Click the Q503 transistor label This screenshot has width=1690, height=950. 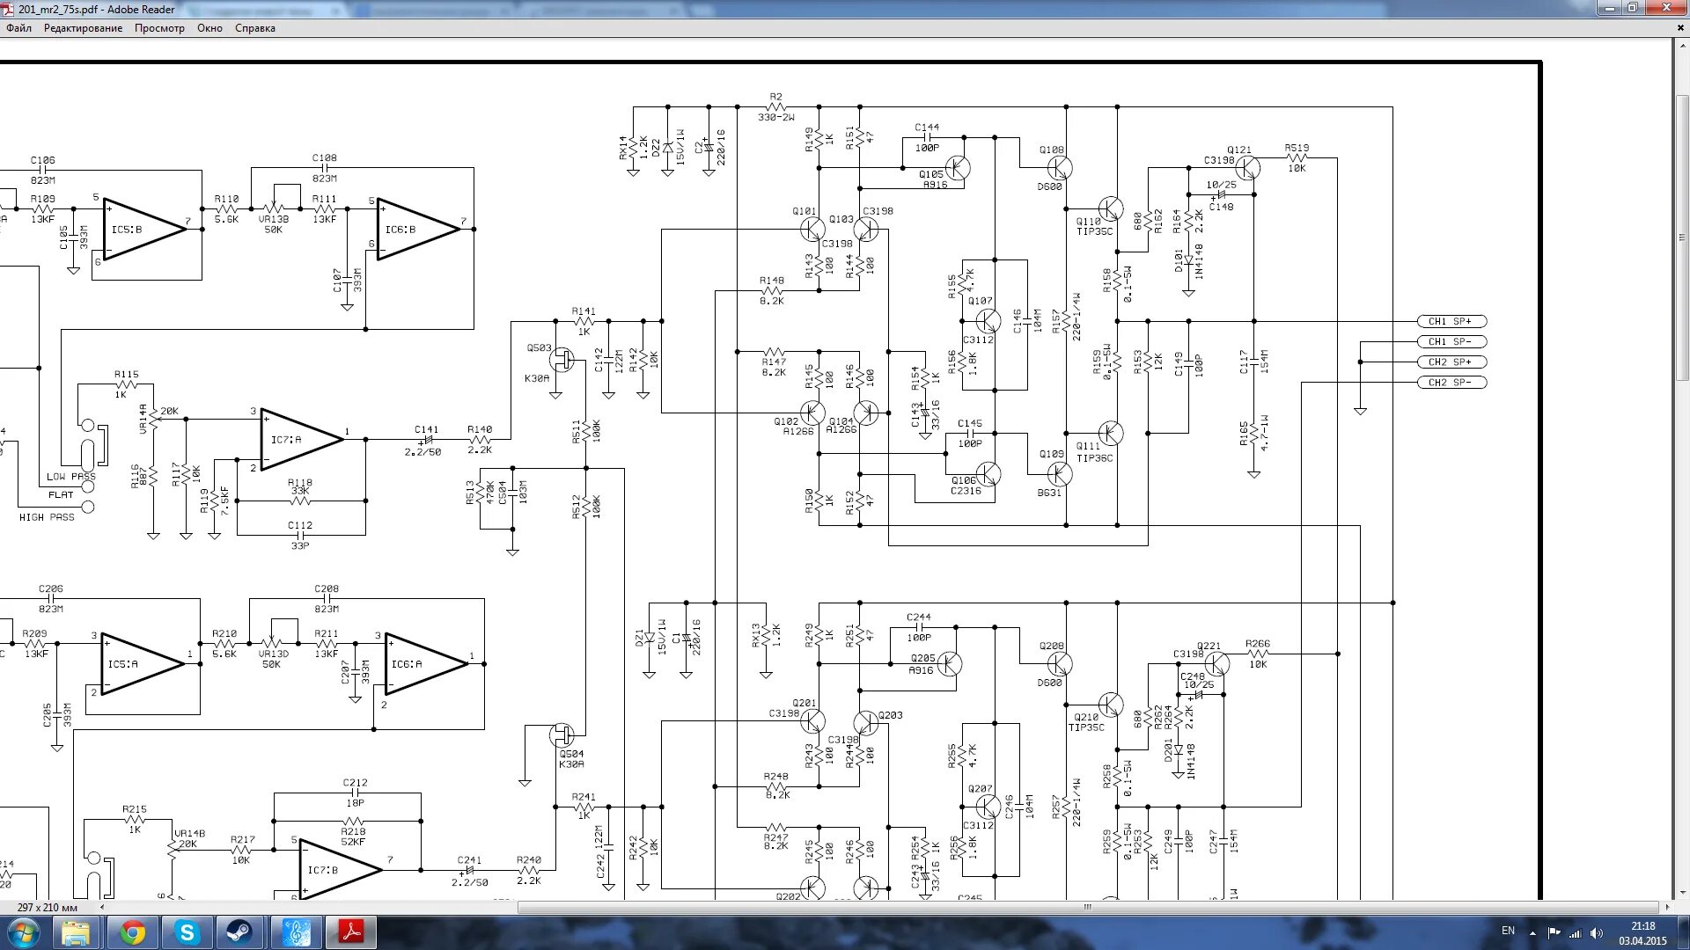tap(539, 348)
